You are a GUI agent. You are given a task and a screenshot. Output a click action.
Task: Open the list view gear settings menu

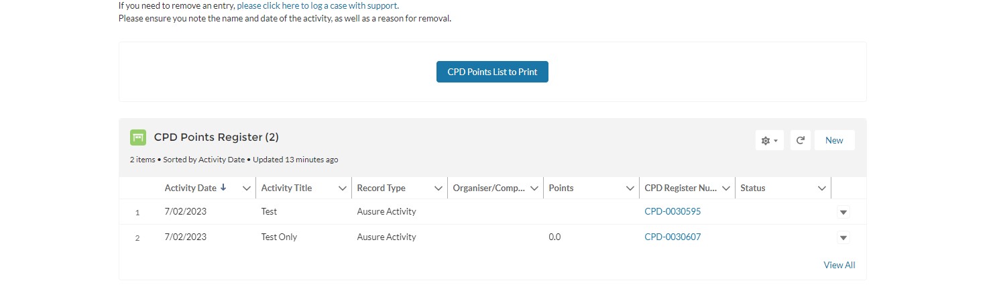click(769, 141)
